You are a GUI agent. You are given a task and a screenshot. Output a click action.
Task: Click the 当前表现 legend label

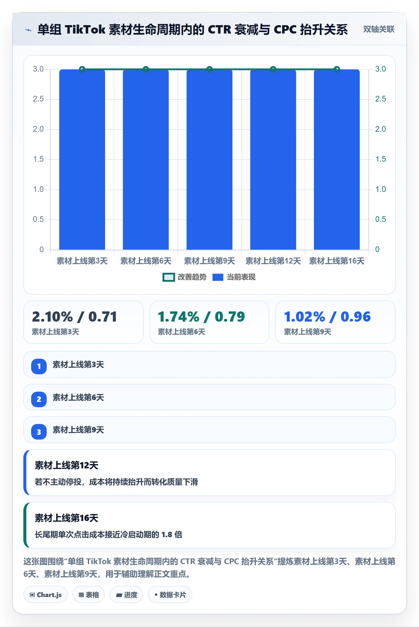pyautogui.click(x=241, y=277)
